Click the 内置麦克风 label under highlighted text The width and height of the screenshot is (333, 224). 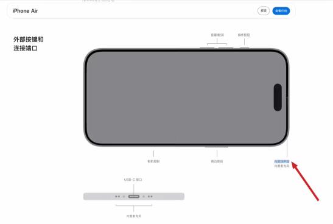click(x=282, y=166)
